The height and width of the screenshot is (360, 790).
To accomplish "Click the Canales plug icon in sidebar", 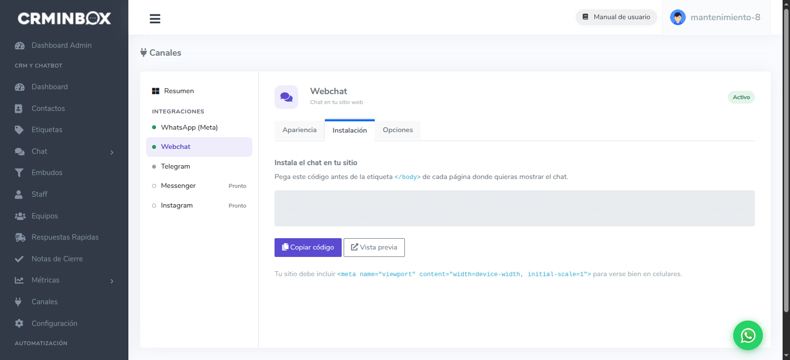I will (x=18, y=302).
